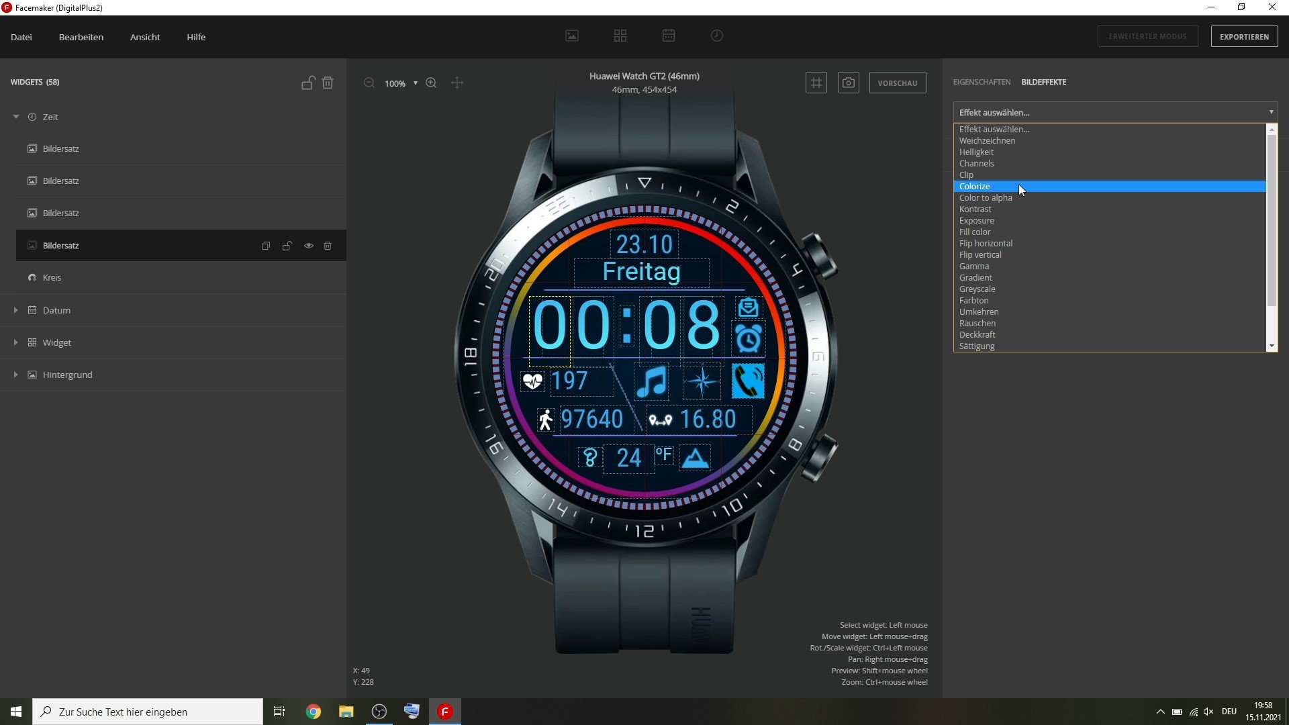1289x725 pixels.
Task: Open the clock time tool in the top toolbar
Action: click(x=717, y=36)
